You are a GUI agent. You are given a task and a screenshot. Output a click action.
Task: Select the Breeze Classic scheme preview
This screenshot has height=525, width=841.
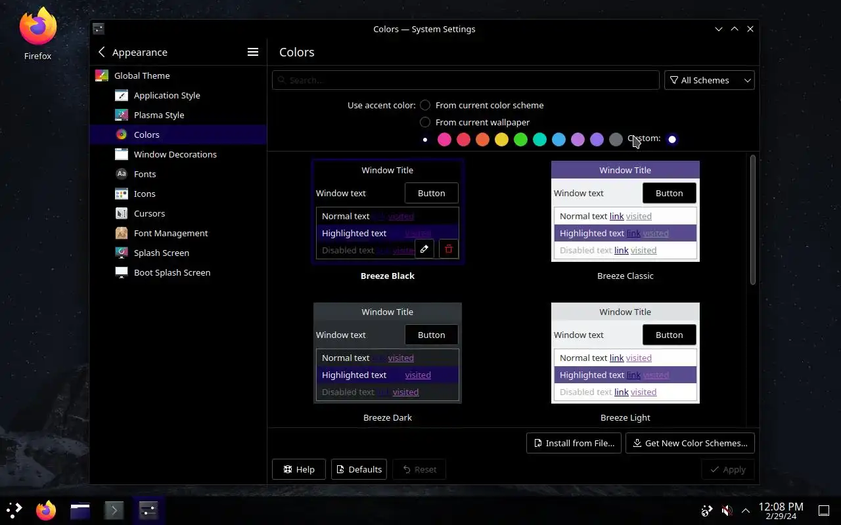point(625,211)
